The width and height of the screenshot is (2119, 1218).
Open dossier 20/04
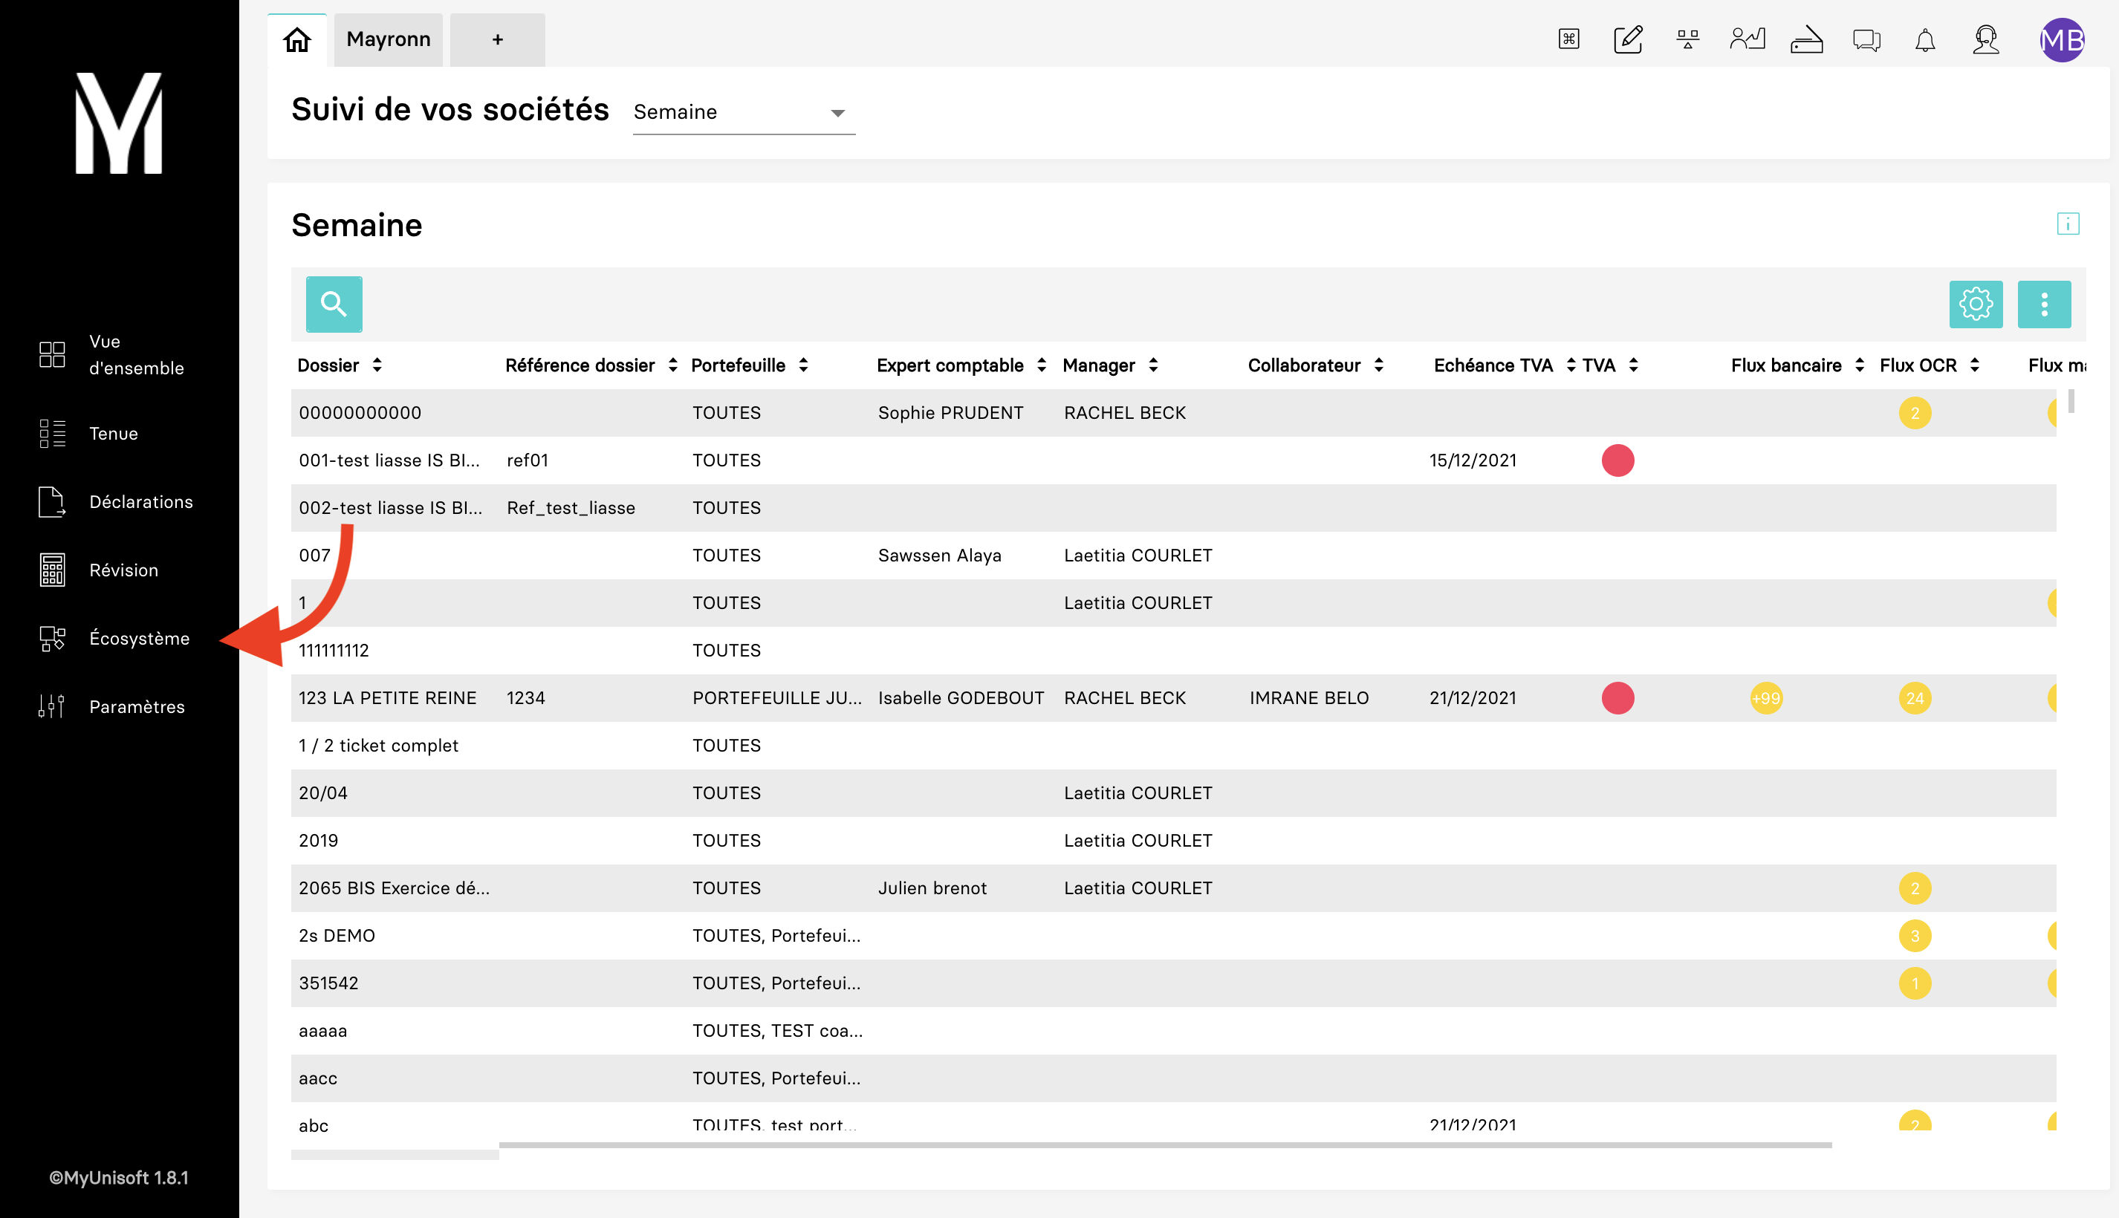tap(322, 793)
